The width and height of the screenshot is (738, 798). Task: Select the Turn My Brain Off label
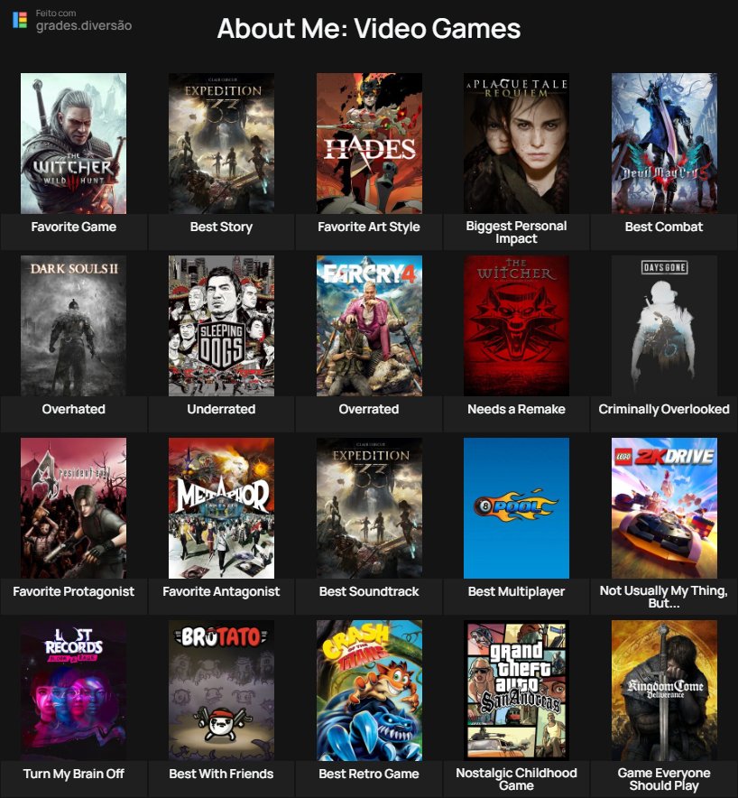(x=74, y=774)
